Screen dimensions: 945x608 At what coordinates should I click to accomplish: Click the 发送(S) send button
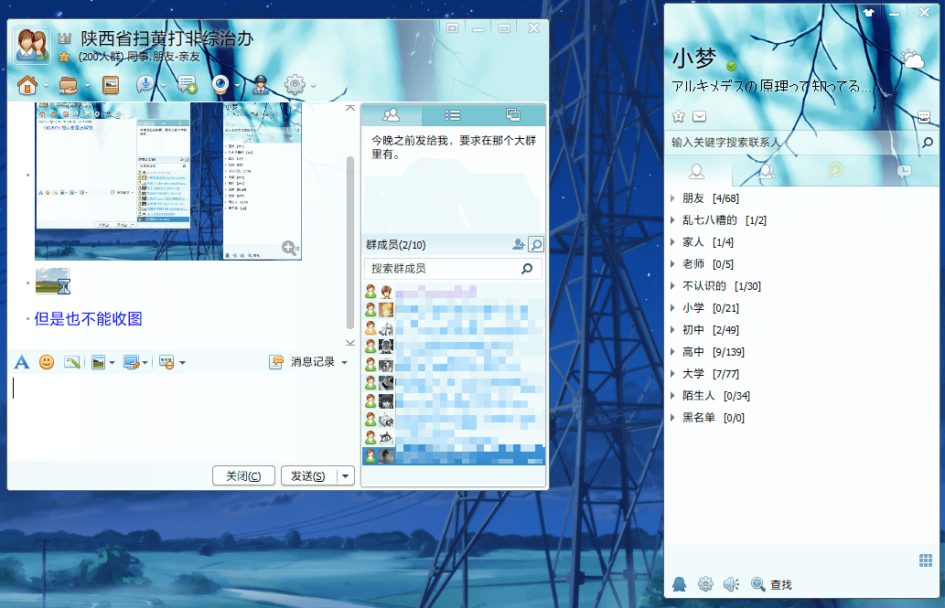307,475
